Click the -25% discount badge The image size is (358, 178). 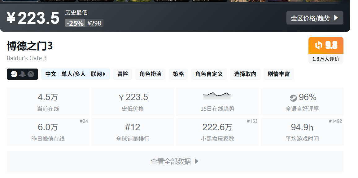click(x=75, y=23)
